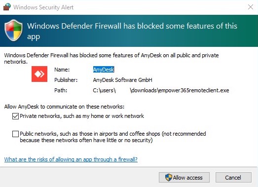Click the firewall brick icon in title bar
The height and width of the screenshot is (187, 258).
[7, 7]
